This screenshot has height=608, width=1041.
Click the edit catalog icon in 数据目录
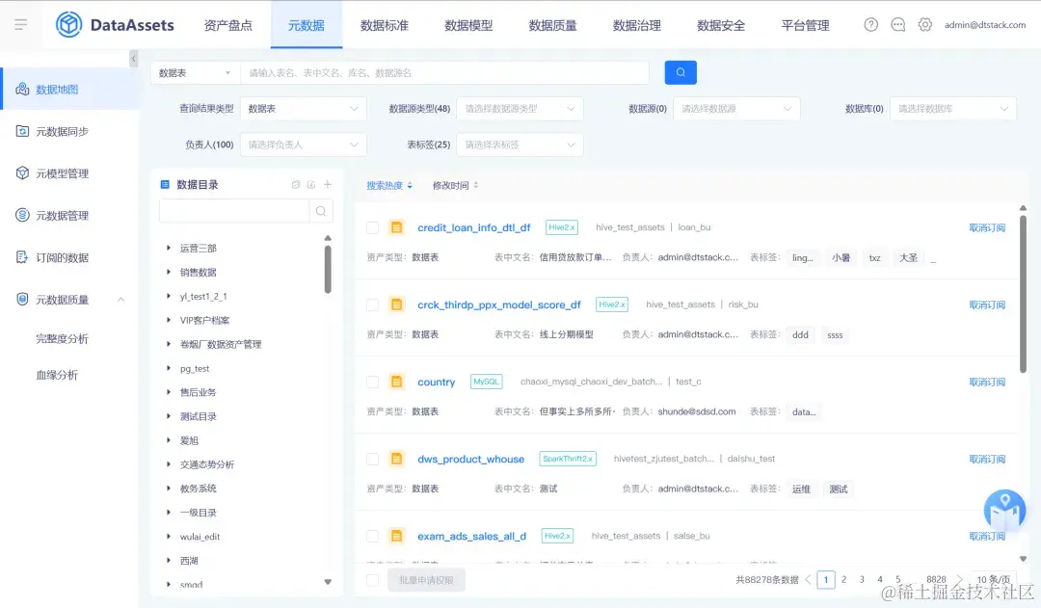[311, 185]
